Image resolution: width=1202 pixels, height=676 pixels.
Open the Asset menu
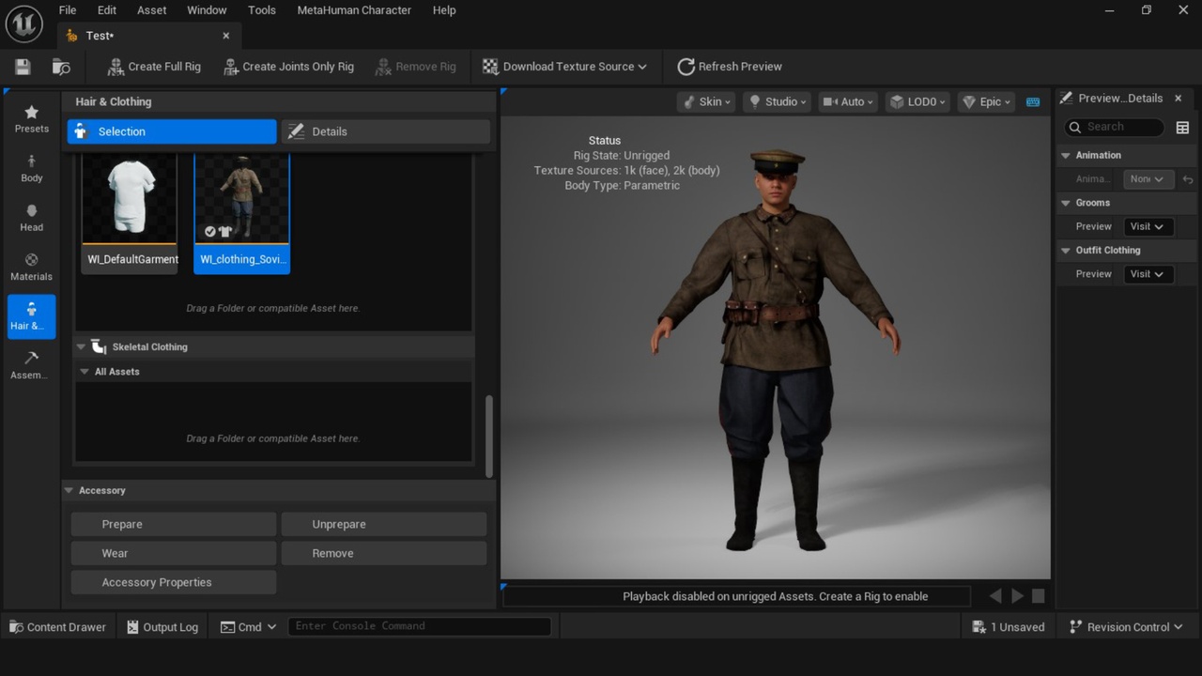pyautogui.click(x=152, y=10)
